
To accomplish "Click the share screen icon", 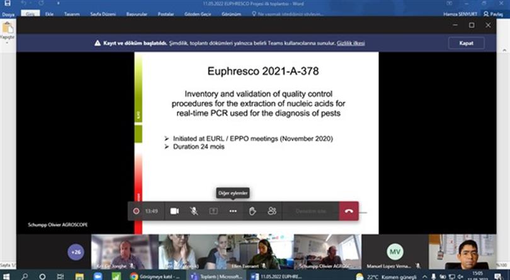I will pyautogui.click(x=213, y=211).
